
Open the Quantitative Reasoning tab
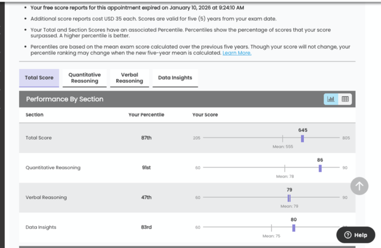[x=85, y=78]
